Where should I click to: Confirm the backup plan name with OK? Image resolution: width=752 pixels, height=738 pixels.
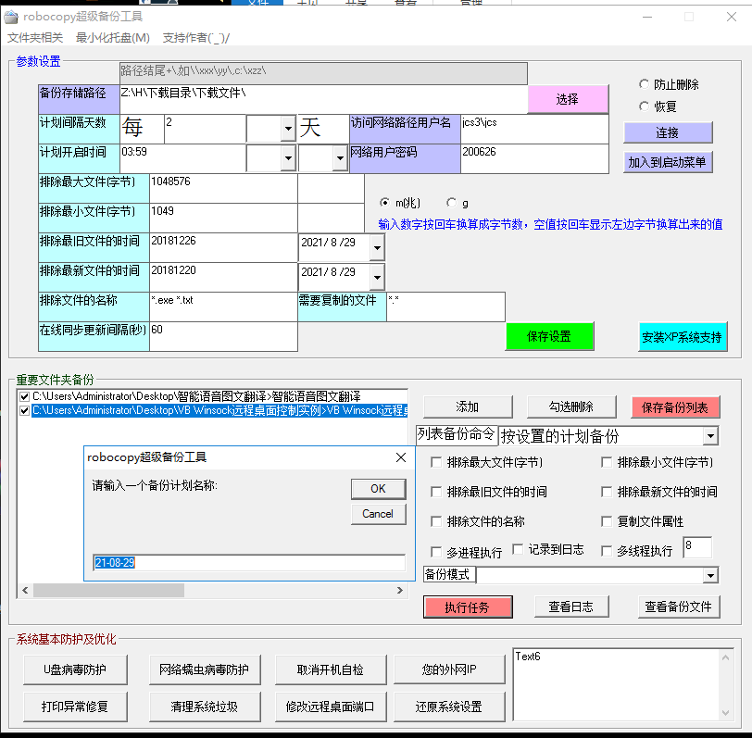(x=376, y=489)
